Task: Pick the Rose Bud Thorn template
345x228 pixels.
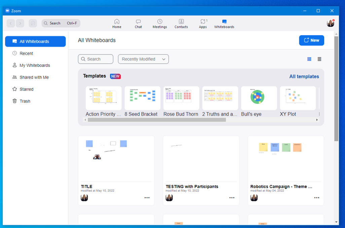Action: pyautogui.click(x=181, y=98)
